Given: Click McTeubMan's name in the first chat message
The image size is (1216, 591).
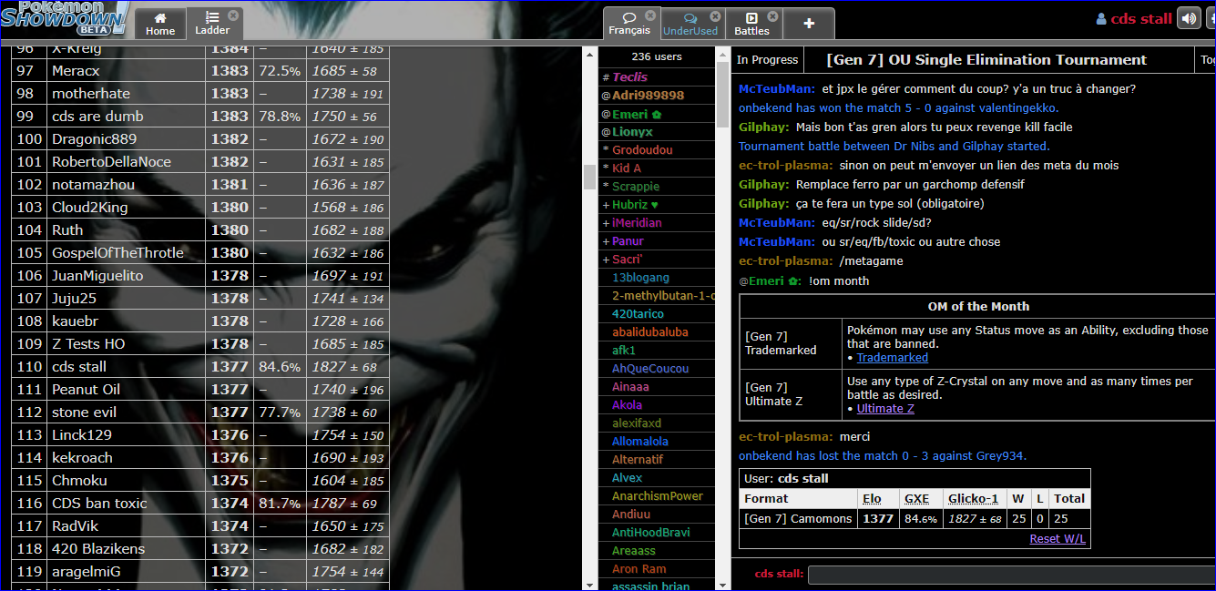Looking at the screenshot, I should point(776,89).
